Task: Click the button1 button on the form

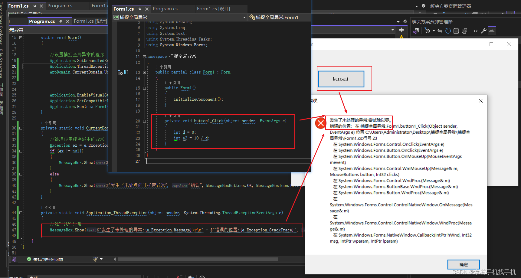Action: click(341, 79)
